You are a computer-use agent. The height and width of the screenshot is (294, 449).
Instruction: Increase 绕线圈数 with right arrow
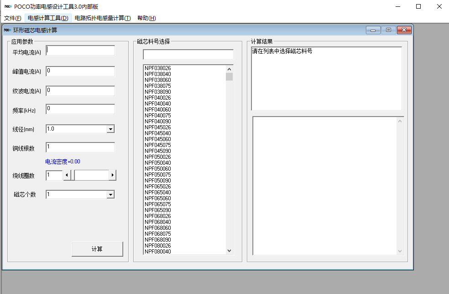point(112,175)
